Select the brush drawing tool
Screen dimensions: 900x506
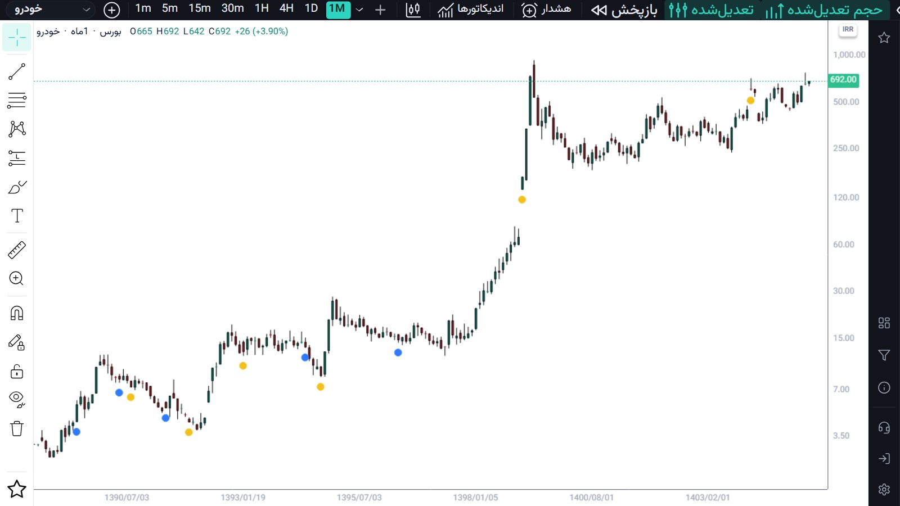[x=17, y=187]
